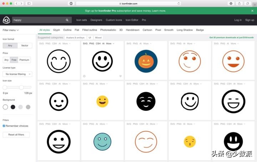Expand the Filter menu
Screen dimensions: 257x162
coord(11,30)
